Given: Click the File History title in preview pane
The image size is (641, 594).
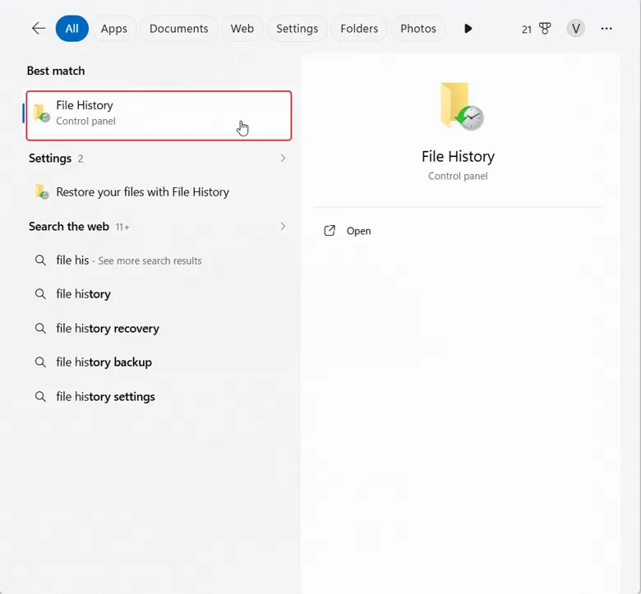Looking at the screenshot, I should point(458,157).
